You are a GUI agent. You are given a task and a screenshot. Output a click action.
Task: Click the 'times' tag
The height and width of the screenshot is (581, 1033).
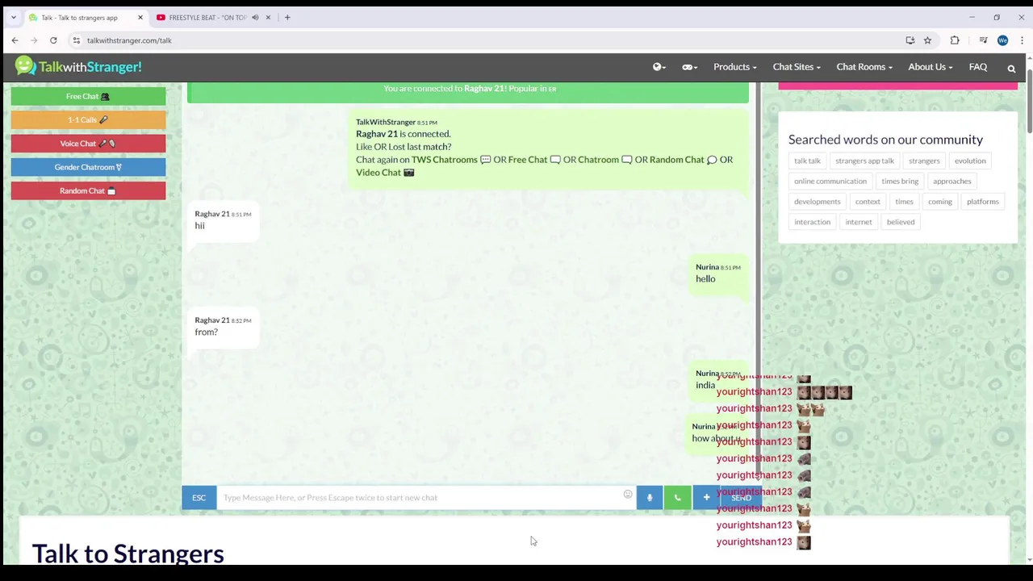click(904, 202)
